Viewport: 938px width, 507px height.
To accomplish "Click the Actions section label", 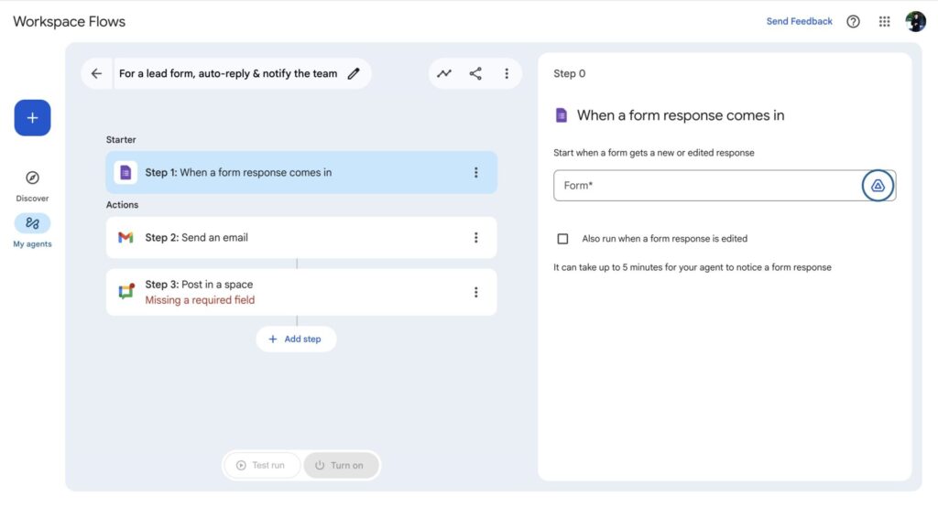I will (x=122, y=204).
